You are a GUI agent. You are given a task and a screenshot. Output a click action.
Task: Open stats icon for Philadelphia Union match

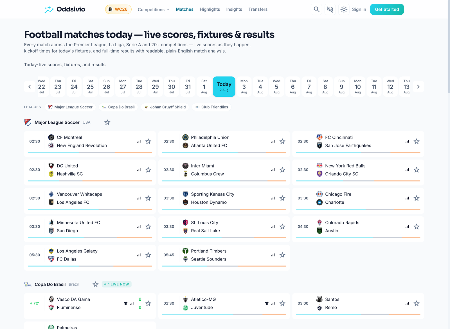point(273,141)
